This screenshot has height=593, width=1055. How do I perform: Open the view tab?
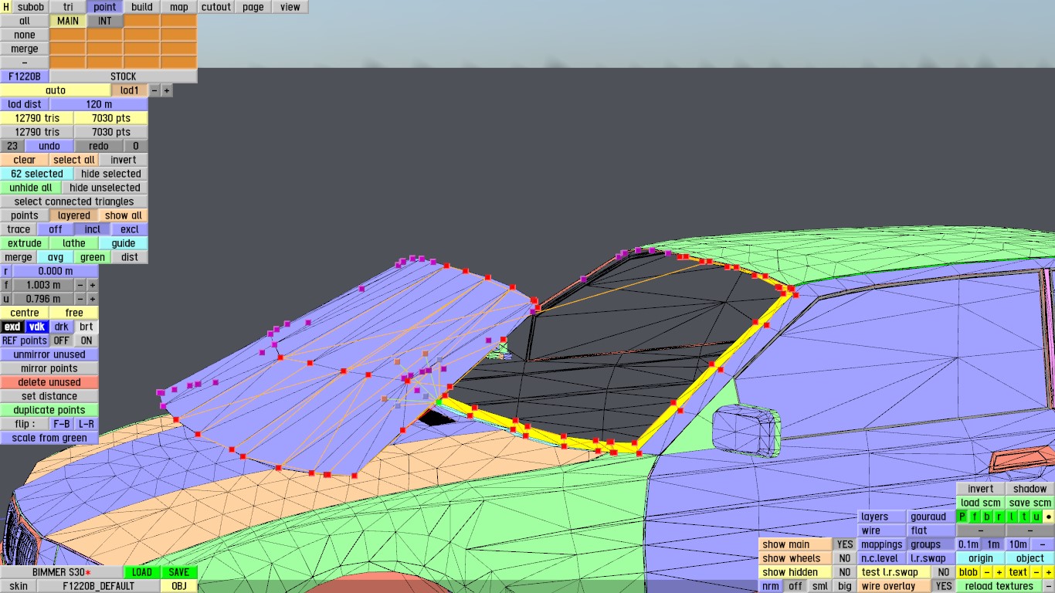tap(290, 7)
